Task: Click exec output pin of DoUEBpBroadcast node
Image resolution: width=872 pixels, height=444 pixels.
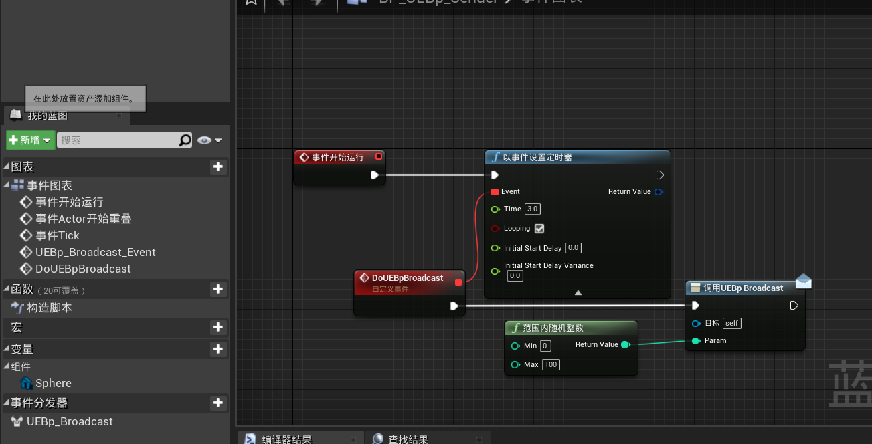Action: (454, 306)
